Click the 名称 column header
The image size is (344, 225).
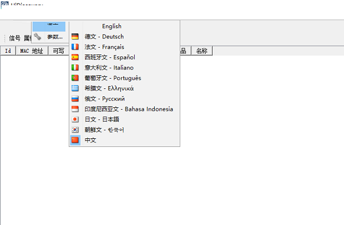coord(202,51)
